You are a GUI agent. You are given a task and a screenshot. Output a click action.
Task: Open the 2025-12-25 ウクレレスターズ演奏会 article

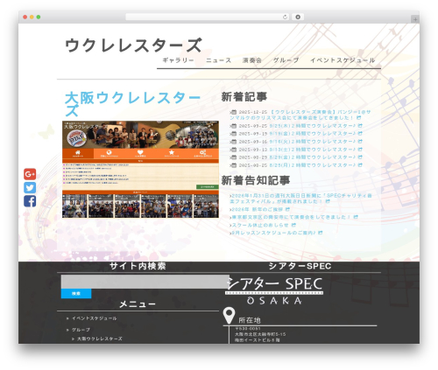click(300, 115)
